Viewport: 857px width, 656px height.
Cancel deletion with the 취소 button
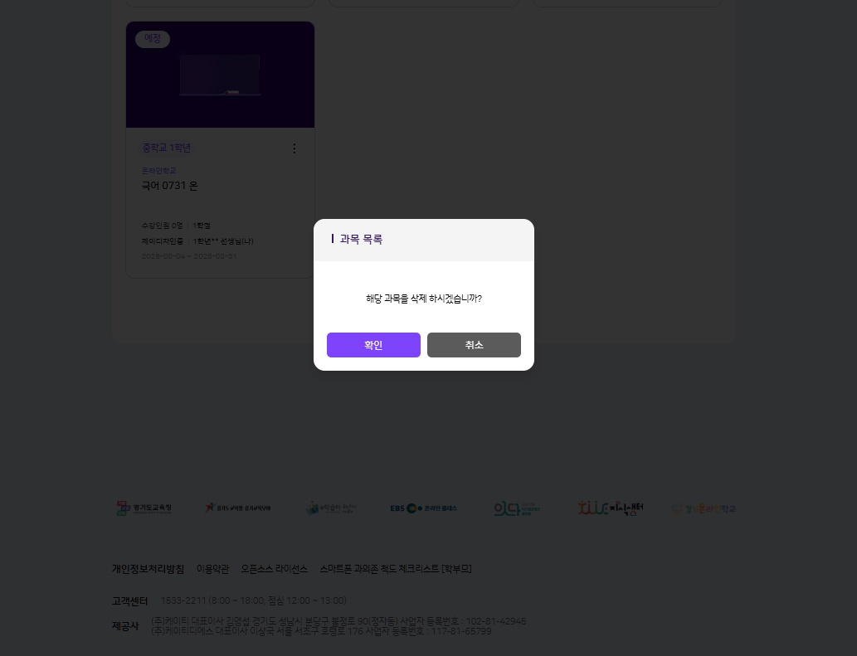(x=474, y=345)
